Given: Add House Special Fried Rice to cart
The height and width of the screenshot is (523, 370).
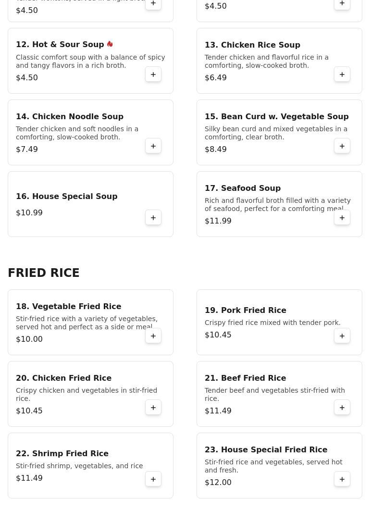Looking at the screenshot, I should [342, 479].
